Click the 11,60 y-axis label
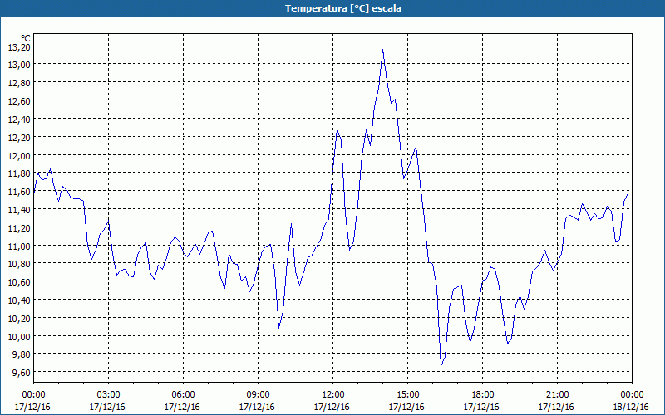 click(19, 192)
